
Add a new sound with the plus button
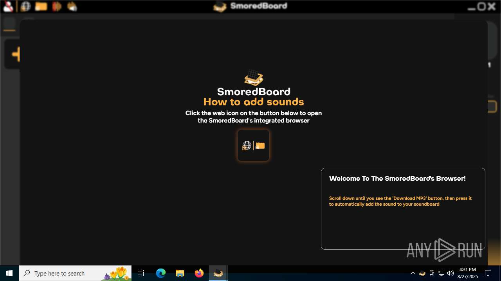pyautogui.click(x=16, y=55)
